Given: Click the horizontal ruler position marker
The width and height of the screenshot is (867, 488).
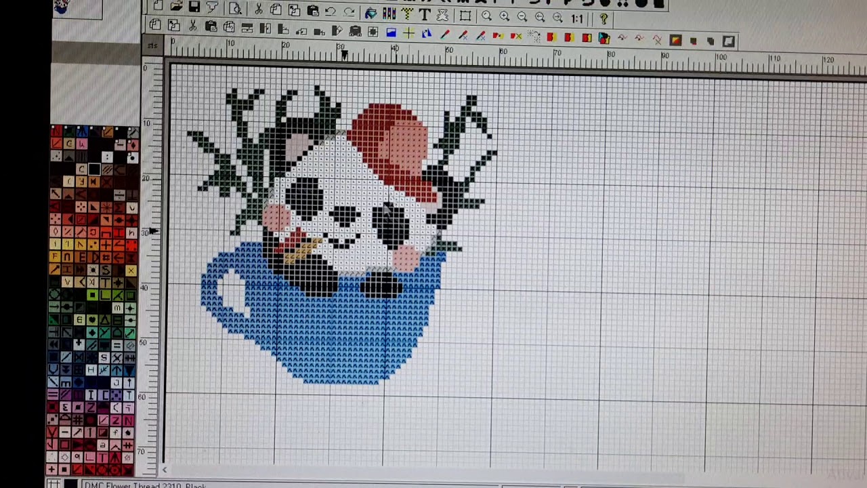Looking at the screenshot, I should 344,55.
